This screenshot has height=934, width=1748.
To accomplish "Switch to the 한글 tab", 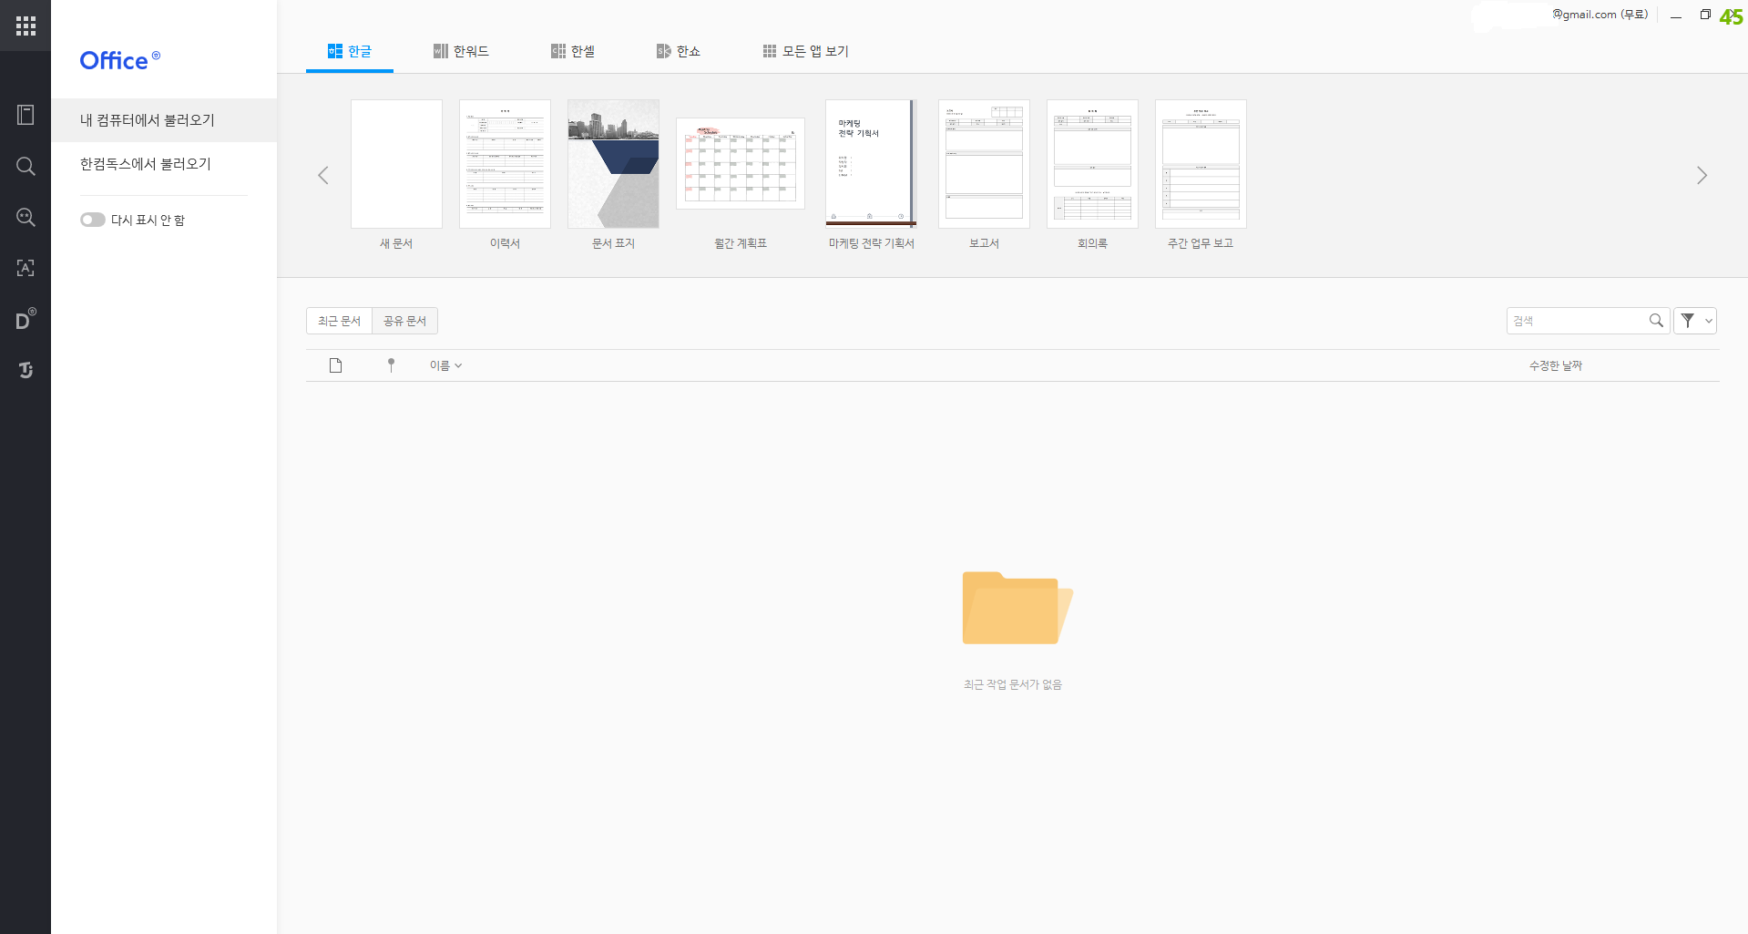I will tap(350, 51).
